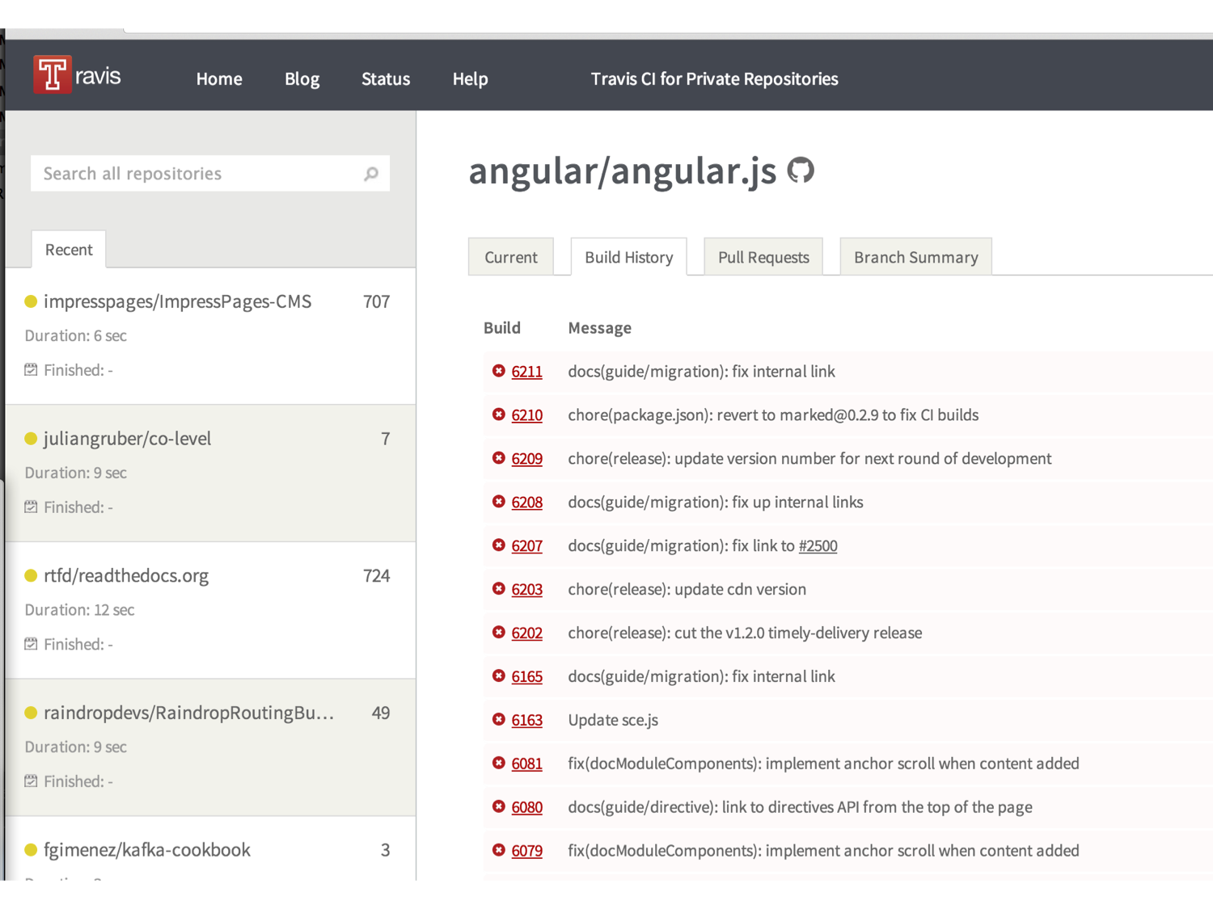Viewport: 1213px width, 909px height.
Task: Click build number 707 for impresspages
Action: tap(376, 301)
